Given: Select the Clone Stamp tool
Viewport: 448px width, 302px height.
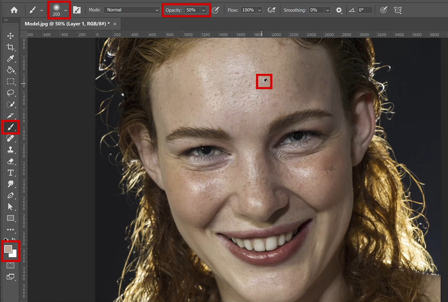Looking at the screenshot, I should pos(11,150).
